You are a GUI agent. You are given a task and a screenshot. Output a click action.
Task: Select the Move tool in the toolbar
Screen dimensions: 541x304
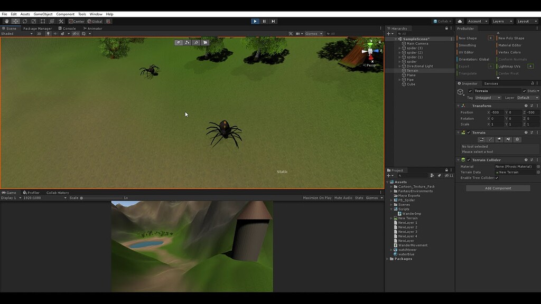(x=15, y=21)
